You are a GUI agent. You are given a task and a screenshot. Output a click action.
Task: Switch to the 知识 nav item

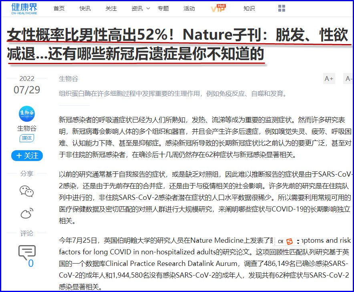249,8
